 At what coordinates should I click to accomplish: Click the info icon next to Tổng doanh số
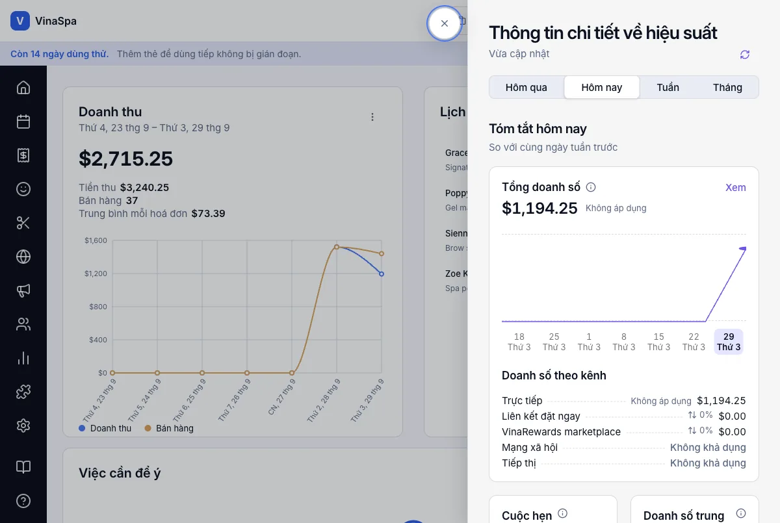pyautogui.click(x=591, y=187)
